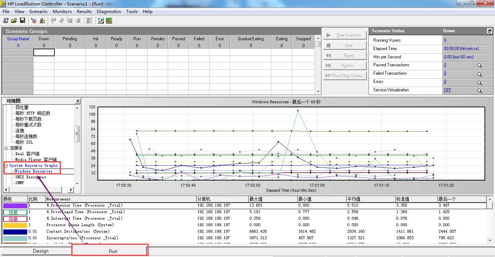Select 每秒 SSL tree item

(x=24, y=142)
